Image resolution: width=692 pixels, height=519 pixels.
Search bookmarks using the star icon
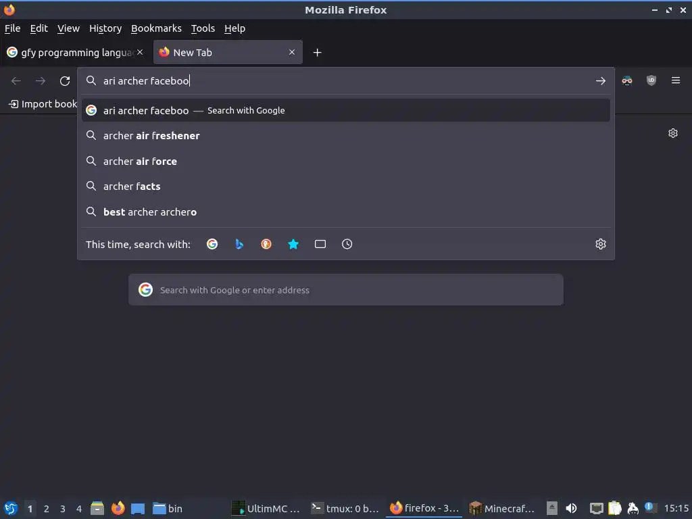[x=293, y=244]
